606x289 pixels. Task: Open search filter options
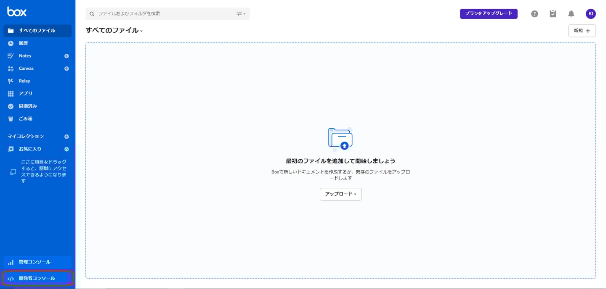click(x=240, y=13)
